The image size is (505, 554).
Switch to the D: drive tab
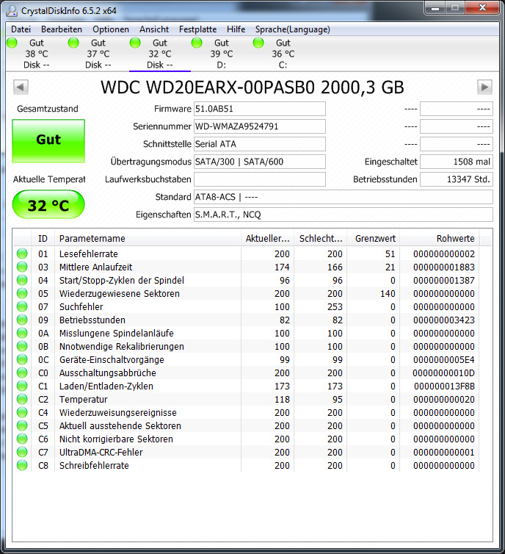tap(221, 54)
